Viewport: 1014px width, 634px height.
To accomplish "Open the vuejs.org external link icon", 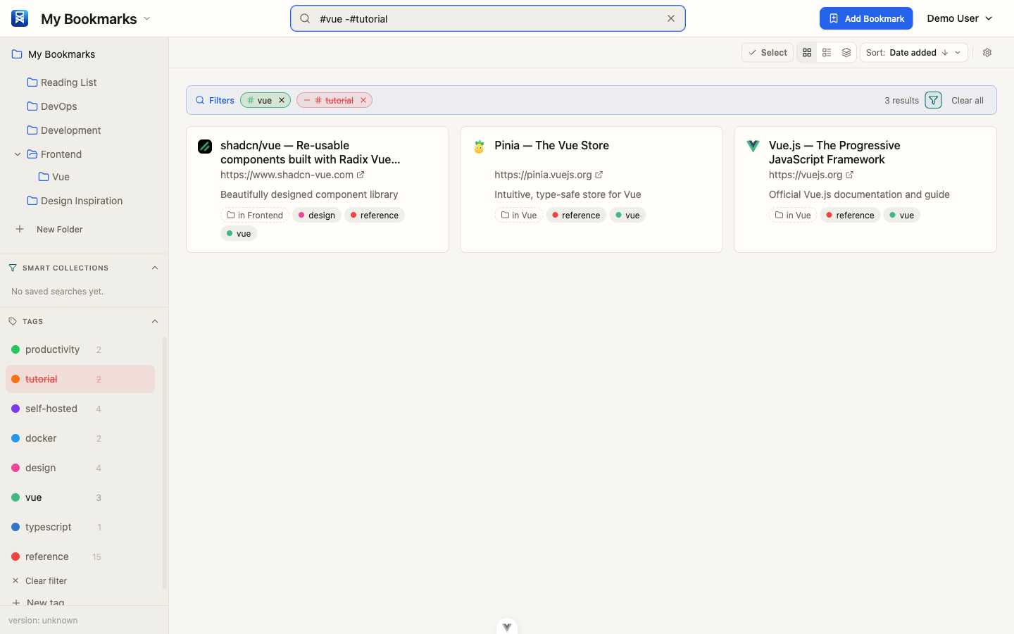I will point(850,175).
